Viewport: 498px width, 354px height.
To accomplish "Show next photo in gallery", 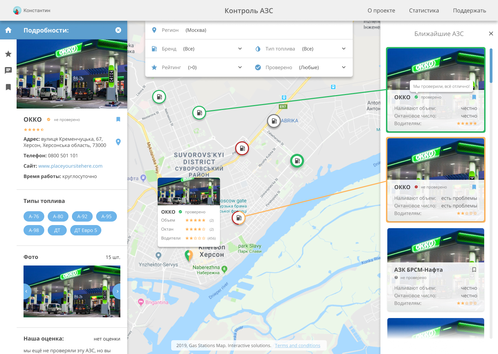I will point(117,291).
